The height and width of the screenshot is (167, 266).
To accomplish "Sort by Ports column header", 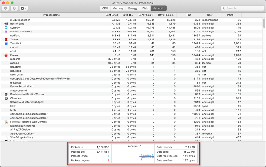I will pyautogui.click(x=230, y=15).
